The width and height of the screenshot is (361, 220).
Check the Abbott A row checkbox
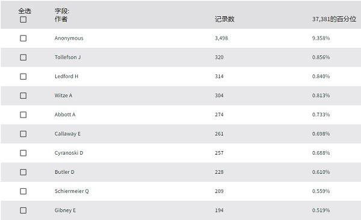[23, 114]
